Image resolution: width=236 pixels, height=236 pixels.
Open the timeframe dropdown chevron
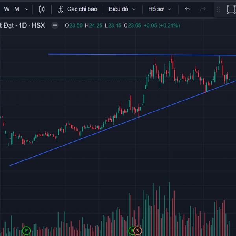coord(26,9)
